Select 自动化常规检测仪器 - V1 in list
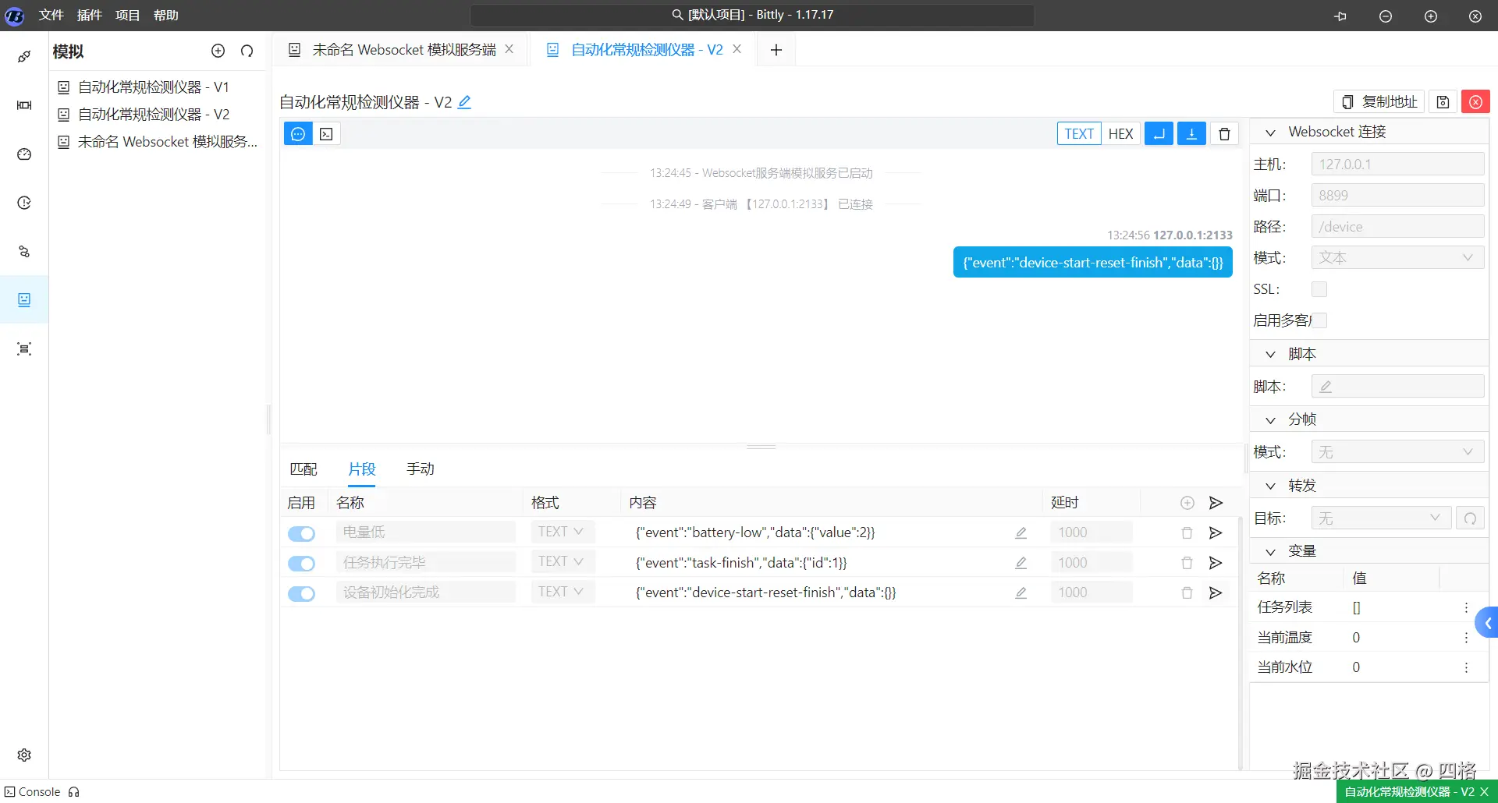The height and width of the screenshot is (803, 1498). [x=153, y=87]
